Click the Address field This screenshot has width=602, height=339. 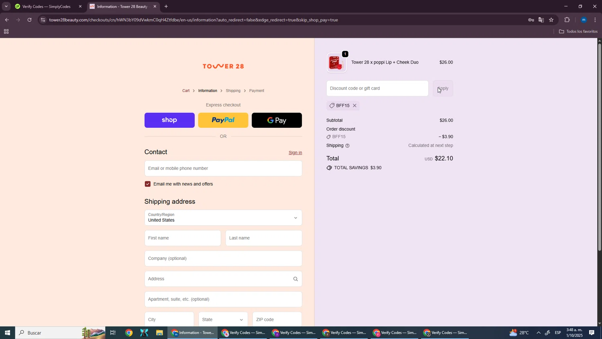[x=223, y=279]
